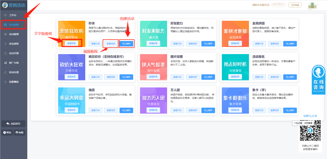Click 查看视频 for the 秒杀 activity

pos(111,43)
